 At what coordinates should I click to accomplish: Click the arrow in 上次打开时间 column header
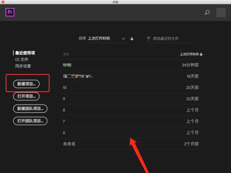tap(201, 54)
